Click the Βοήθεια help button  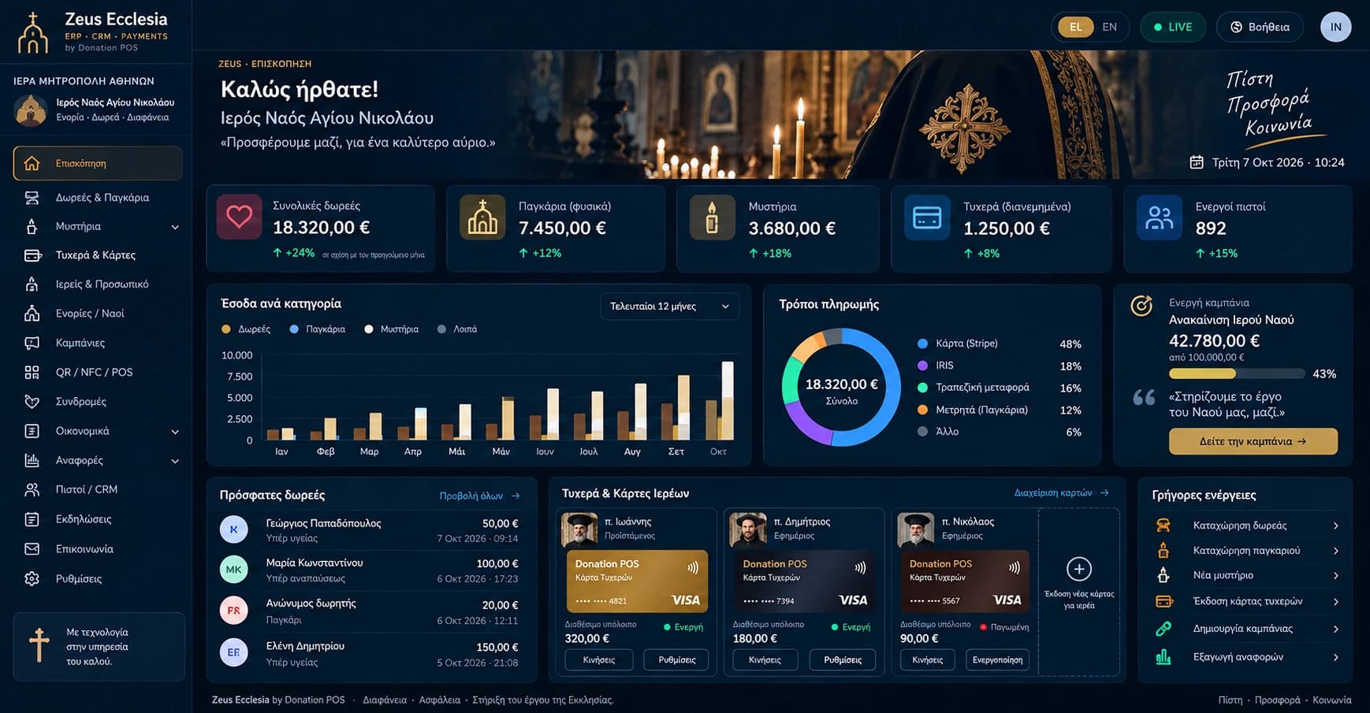(x=1261, y=27)
